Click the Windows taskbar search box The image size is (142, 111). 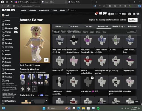(59, 108)
